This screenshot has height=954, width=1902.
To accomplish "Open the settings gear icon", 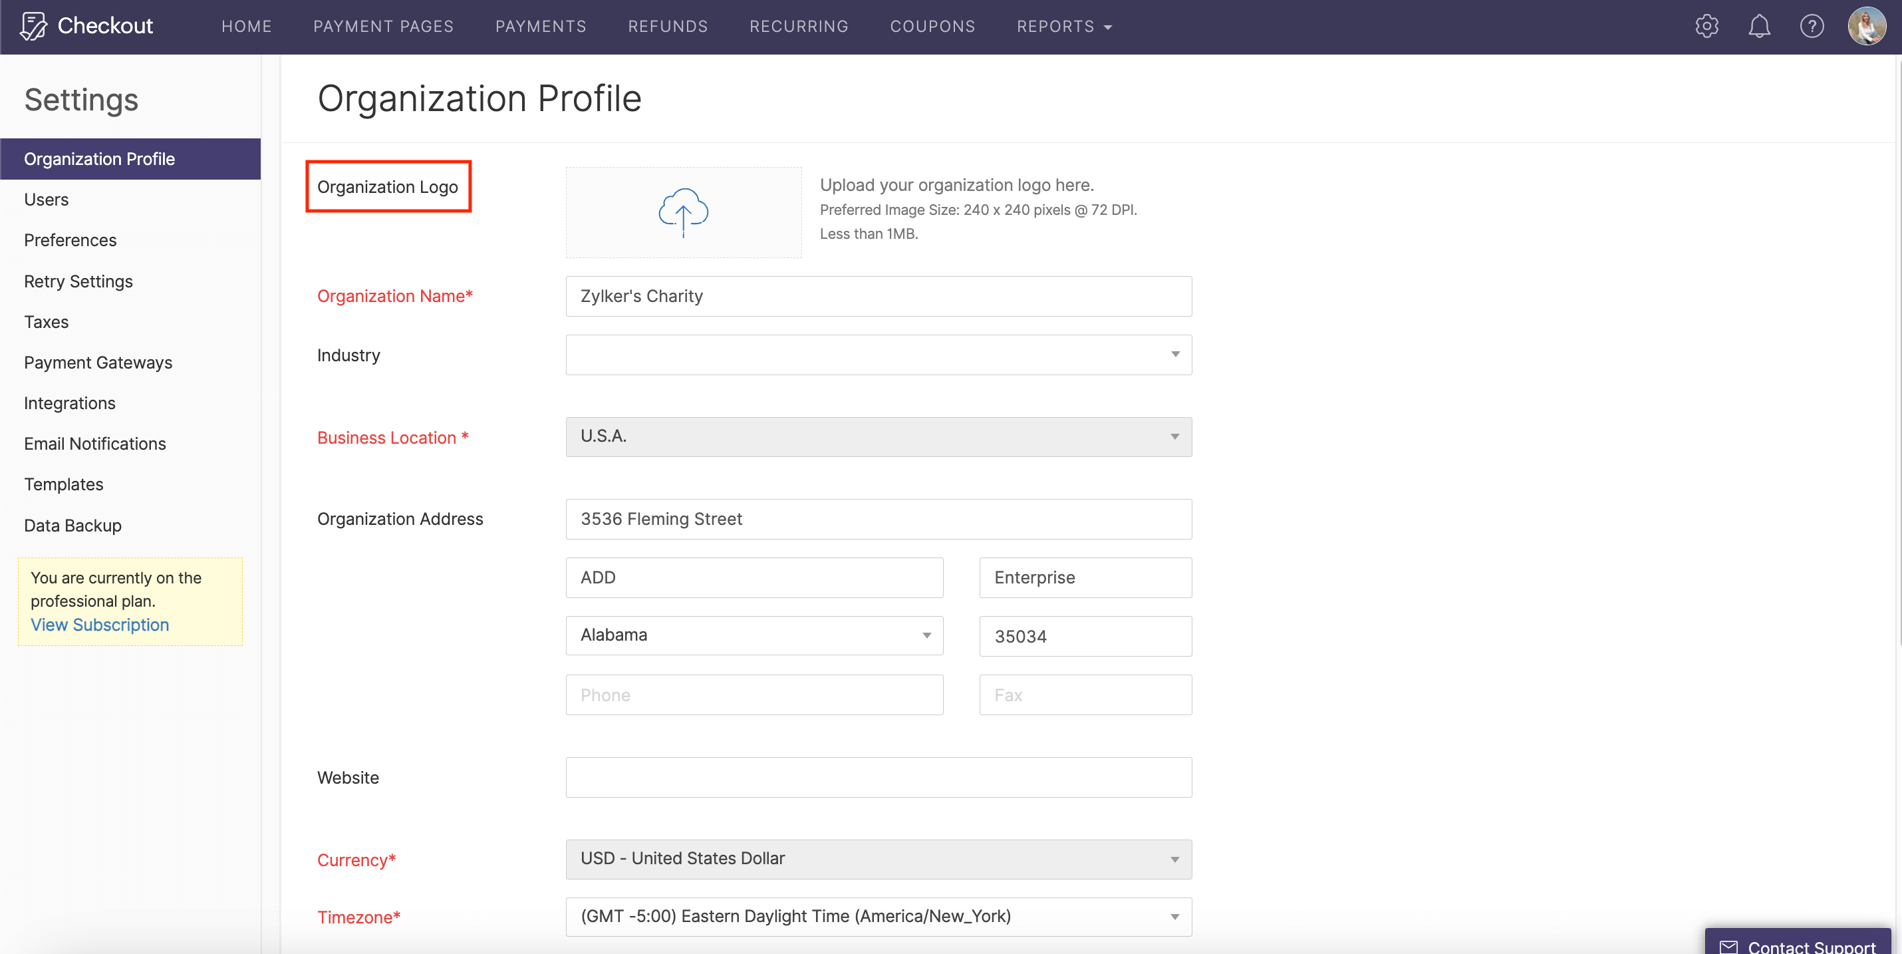I will click(1706, 27).
